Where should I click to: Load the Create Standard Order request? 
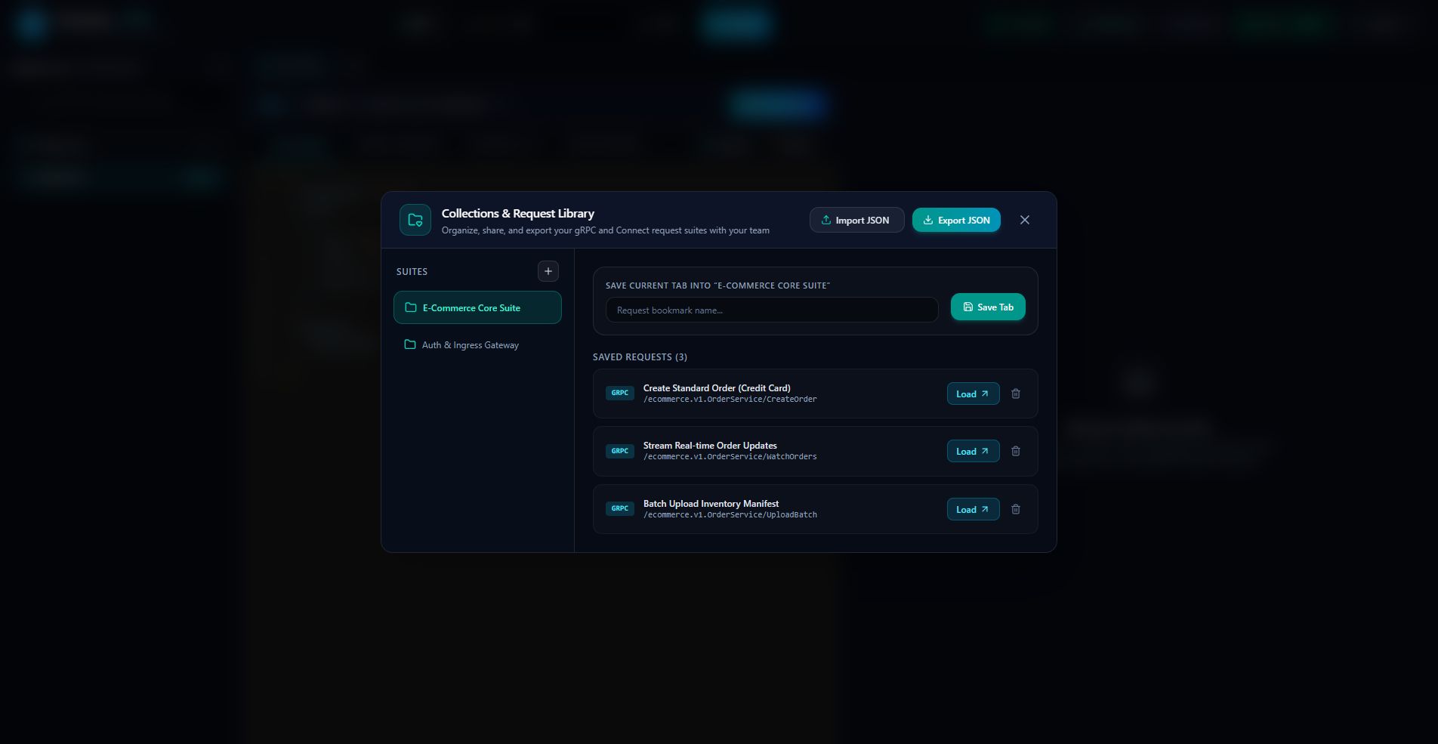[973, 394]
